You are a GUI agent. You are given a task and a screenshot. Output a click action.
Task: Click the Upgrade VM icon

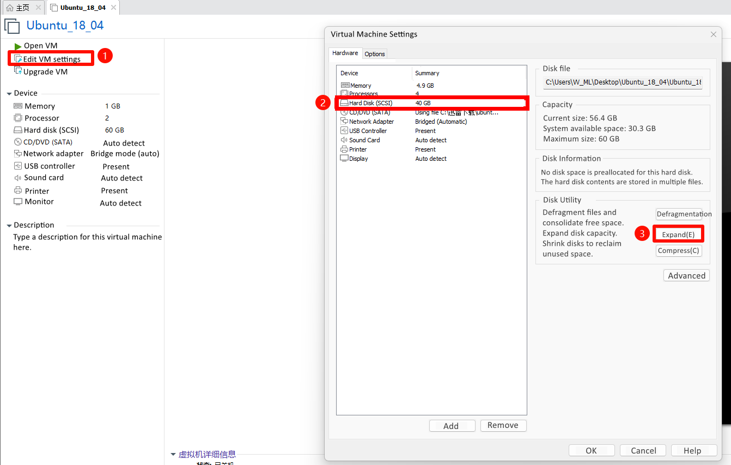(x=18, y=71)
